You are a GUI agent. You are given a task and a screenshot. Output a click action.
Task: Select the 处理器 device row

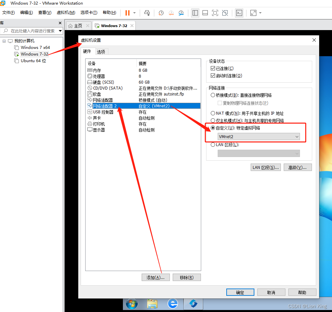pos(143,76)
